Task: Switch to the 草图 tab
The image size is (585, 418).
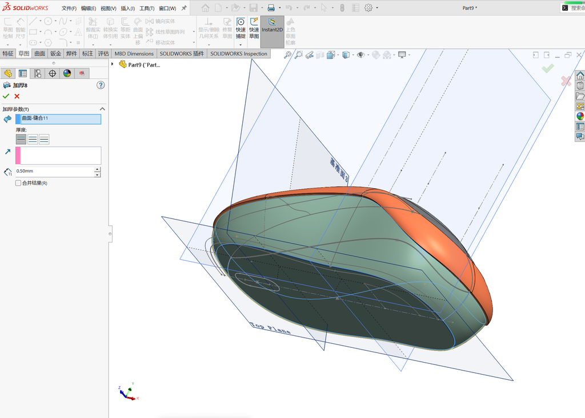Action: pyautogui.click(x=24, y=54)
